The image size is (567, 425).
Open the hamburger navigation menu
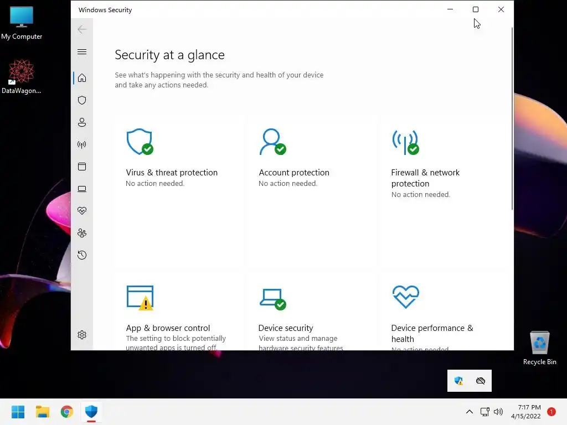click(x=82, y=51)
